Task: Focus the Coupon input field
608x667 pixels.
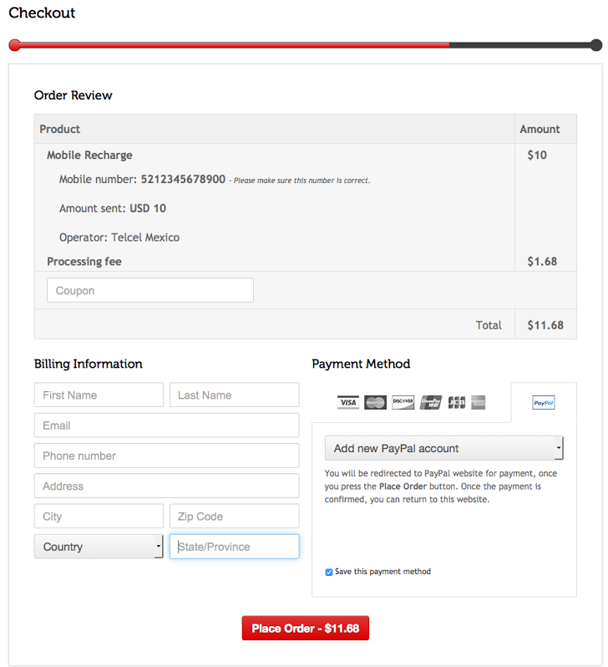Action: pyautogui.click(x=150, y=290)
